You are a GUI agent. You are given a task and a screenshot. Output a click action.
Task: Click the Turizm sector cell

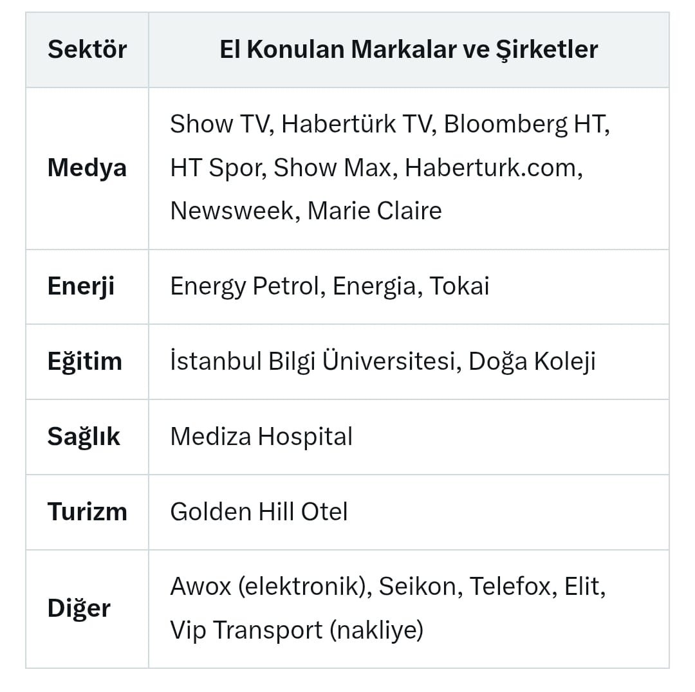(88, 512)
